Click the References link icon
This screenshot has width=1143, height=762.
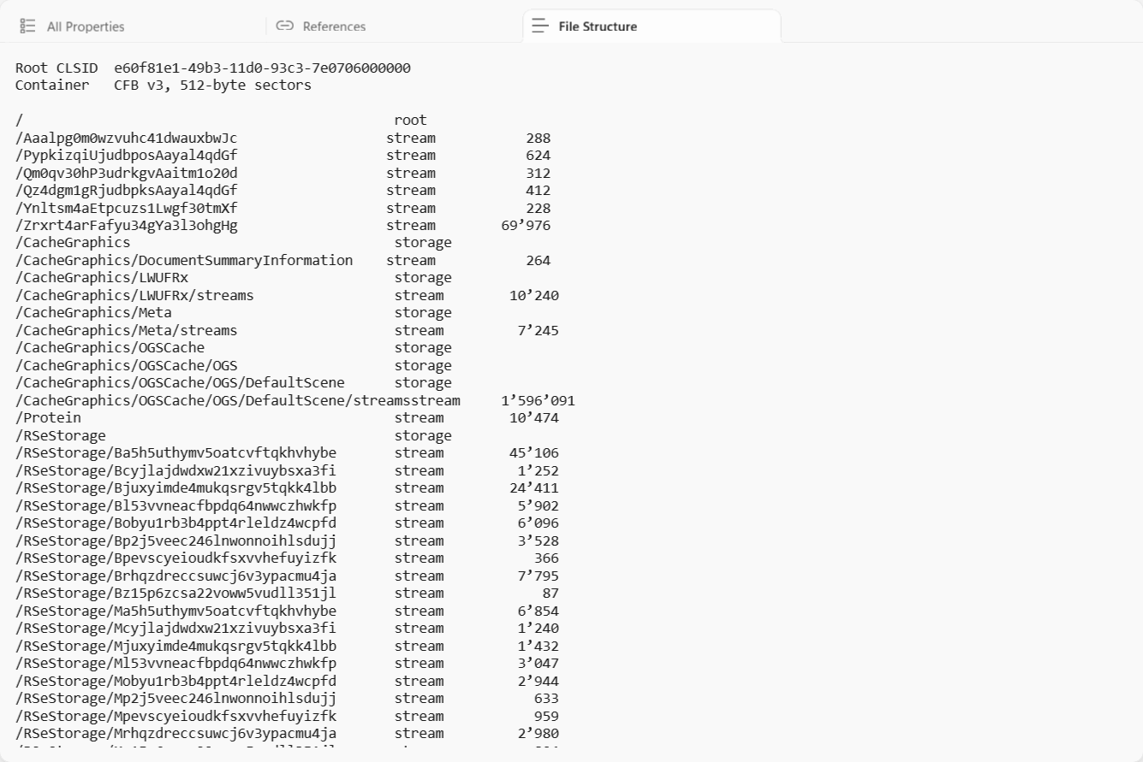click(x=284, y=27)
